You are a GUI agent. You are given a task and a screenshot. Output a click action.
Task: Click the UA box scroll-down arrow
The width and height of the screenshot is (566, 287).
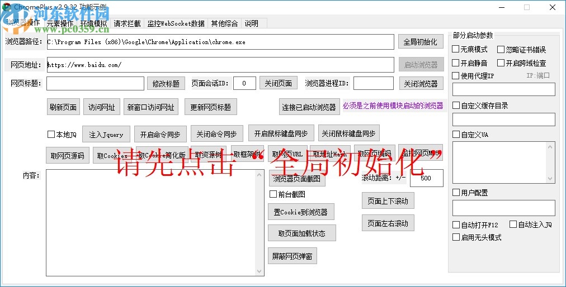pyautogui.click(x=550, y=179)
